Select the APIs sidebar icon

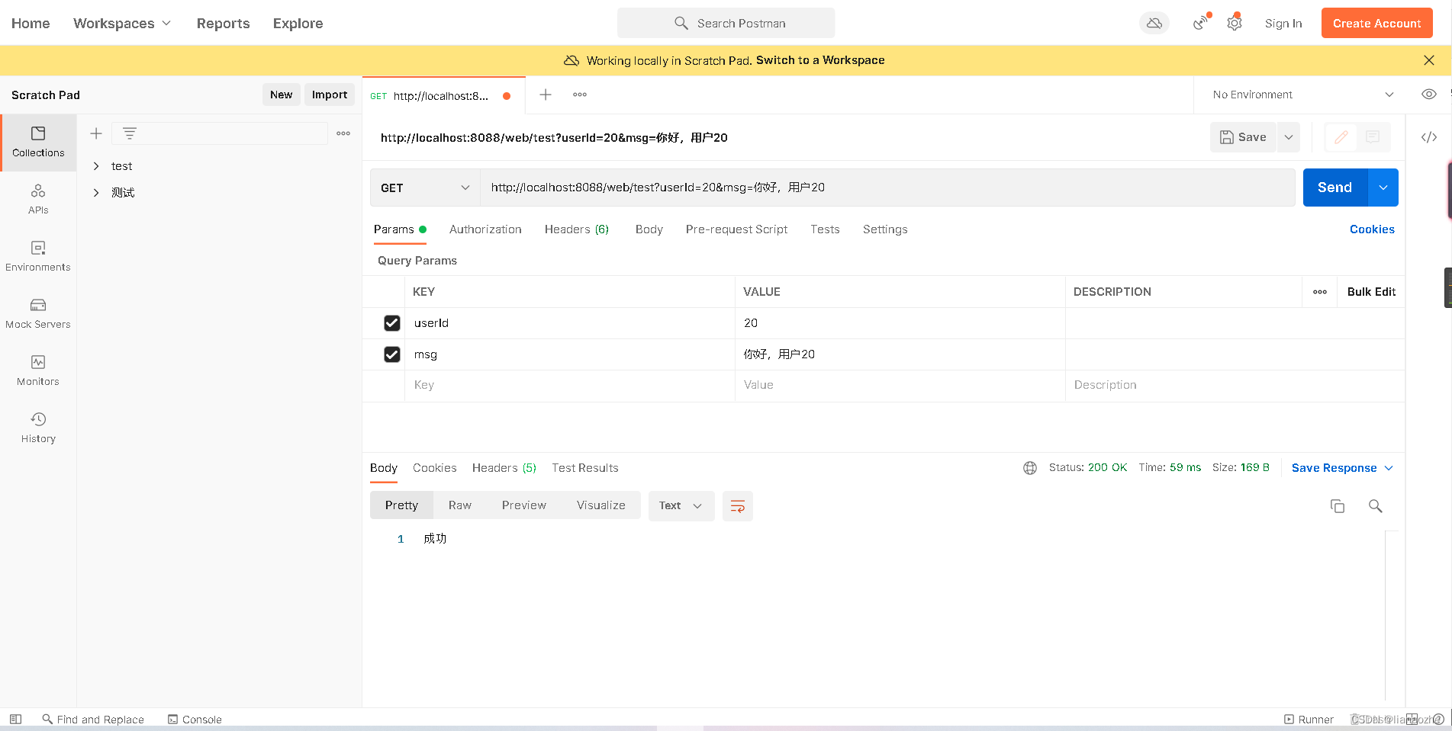point(38,199)
